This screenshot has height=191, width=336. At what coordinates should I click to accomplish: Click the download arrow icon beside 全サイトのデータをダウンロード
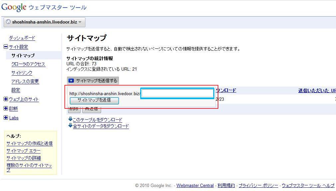(x=70, y=125)
